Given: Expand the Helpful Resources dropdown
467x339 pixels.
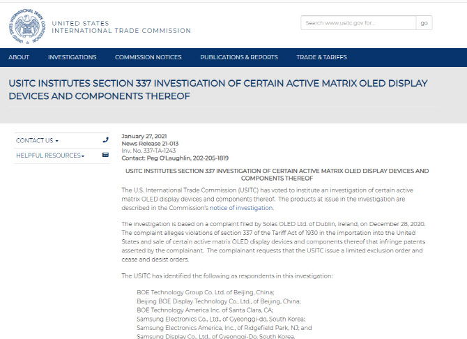Looking at the screenshot, I should click(x=50, y=156).
